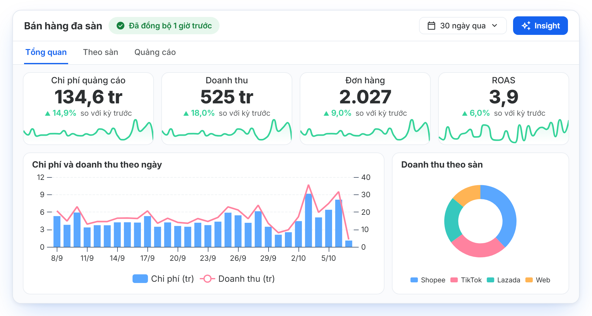Click the 2/10 axis date label
The width and height of the screenshot is (592, 316).
tap(298, 258)
